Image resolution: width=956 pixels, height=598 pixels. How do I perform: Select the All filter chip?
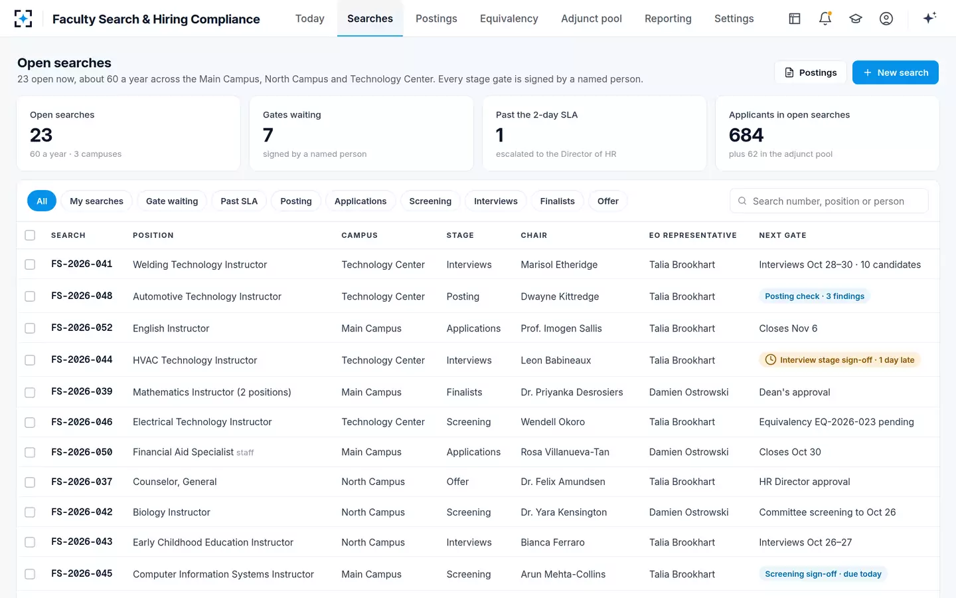coord(42,201)
